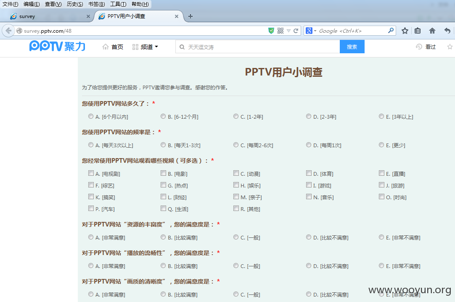Click the 看过 history clock icon
This screenshot has width=455, height=302.
coord(419,47)
